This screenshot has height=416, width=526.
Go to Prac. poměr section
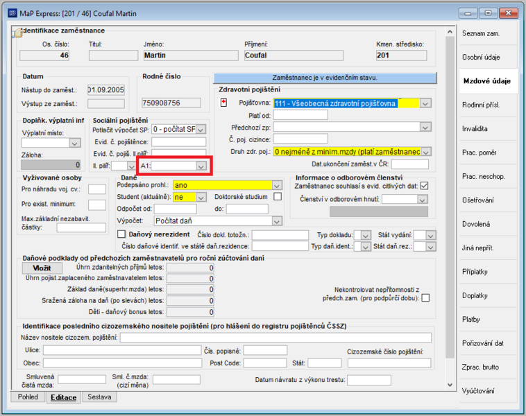(x=489, y=153)
